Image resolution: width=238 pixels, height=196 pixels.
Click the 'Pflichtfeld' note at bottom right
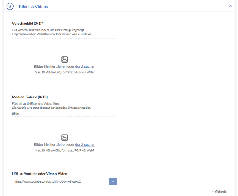point(219,192)
